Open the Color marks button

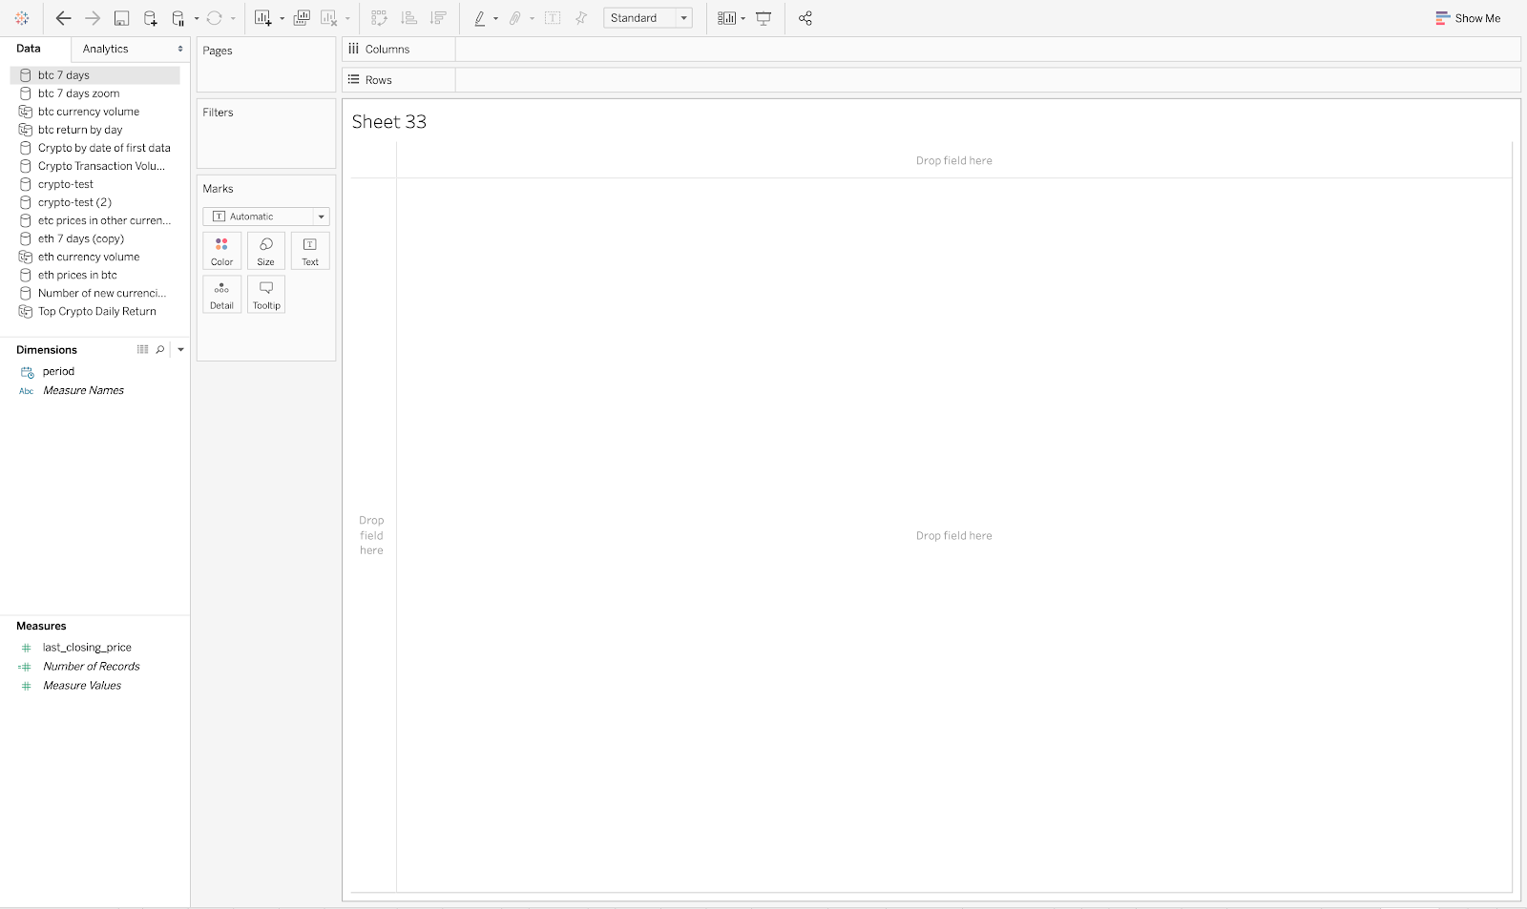pyautogui.click(x=221, y=251)
